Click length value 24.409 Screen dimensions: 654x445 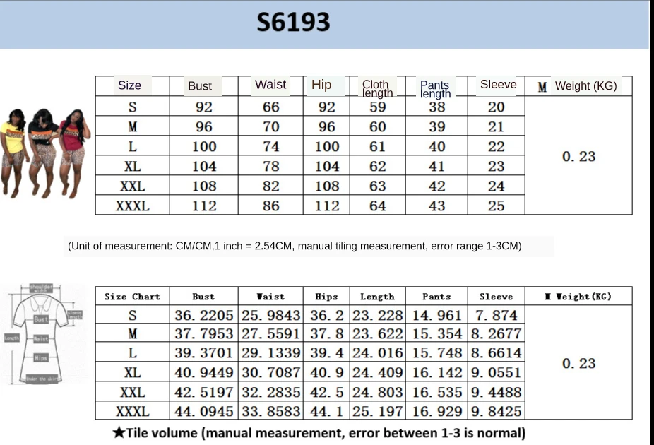tap(377, 372)
